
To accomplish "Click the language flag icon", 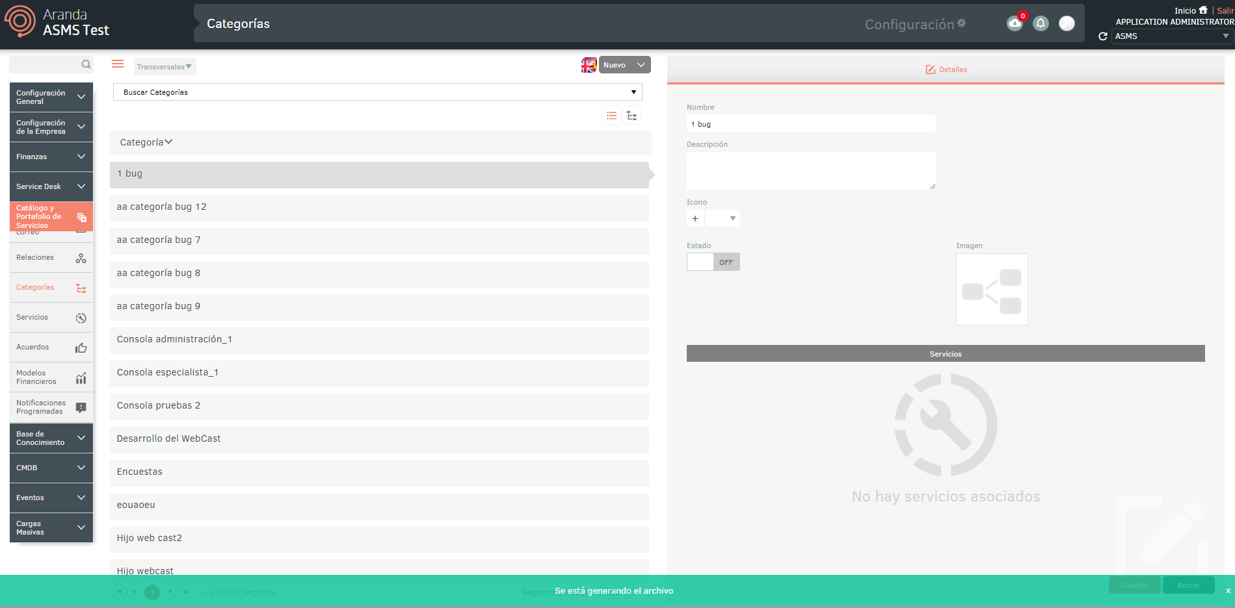I will [589, 65].
